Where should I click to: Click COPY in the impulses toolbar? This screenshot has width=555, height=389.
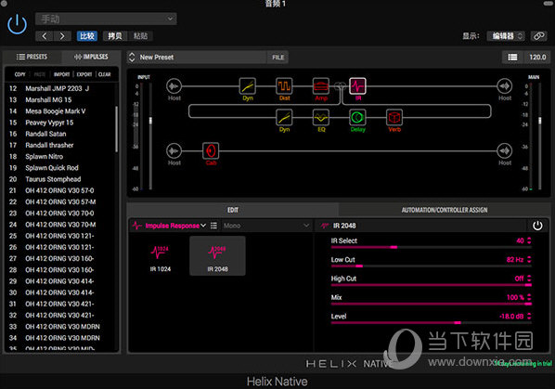19,74
